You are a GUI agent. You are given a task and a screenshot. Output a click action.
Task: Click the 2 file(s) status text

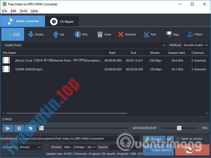pyautogui.click(x=7, y=119)
